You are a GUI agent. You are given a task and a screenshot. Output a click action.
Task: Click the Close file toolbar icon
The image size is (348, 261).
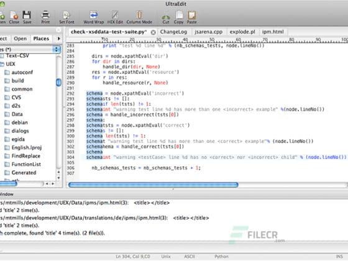coord(14,17)
